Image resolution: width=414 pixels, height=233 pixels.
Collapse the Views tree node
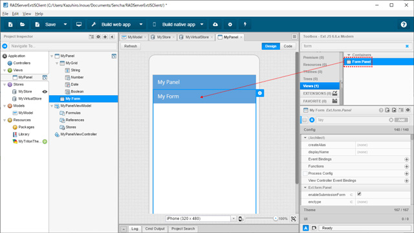click(x=5, y=71)
